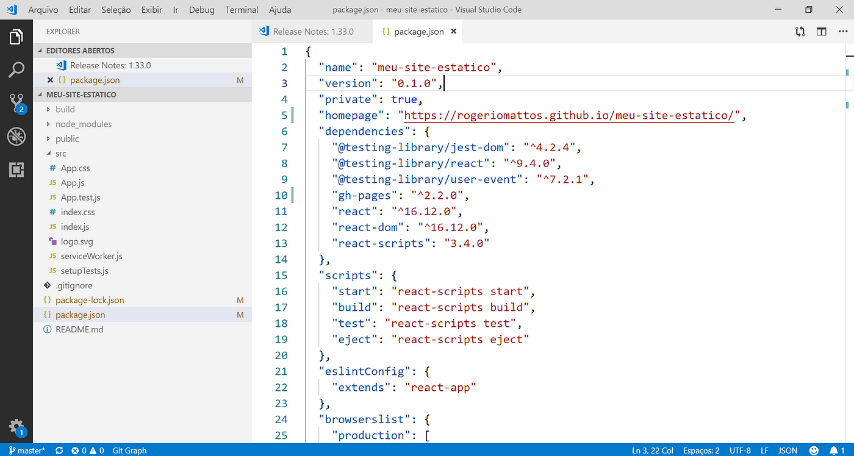Image resolution: width=854 pixels, height=456 pixels.
Task: Open the Editar menu
Action: [x=81, y=10]
